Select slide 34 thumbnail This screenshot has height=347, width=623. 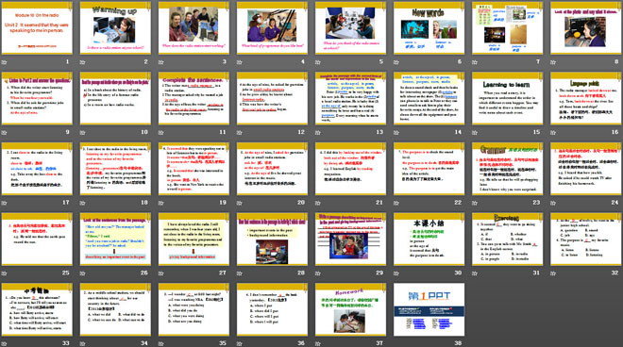[x=115, y=309]
